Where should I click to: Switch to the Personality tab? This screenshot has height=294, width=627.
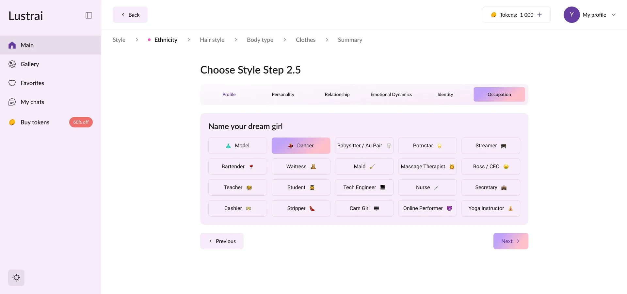coord(283,94)
